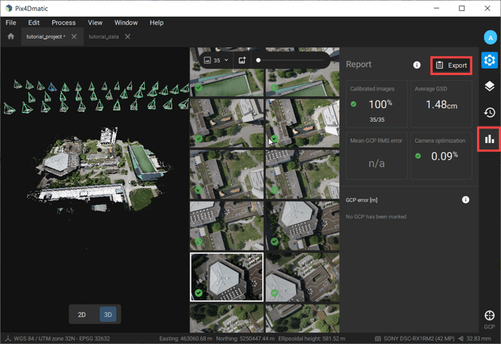Open the File menu

[x=11, y=23]
